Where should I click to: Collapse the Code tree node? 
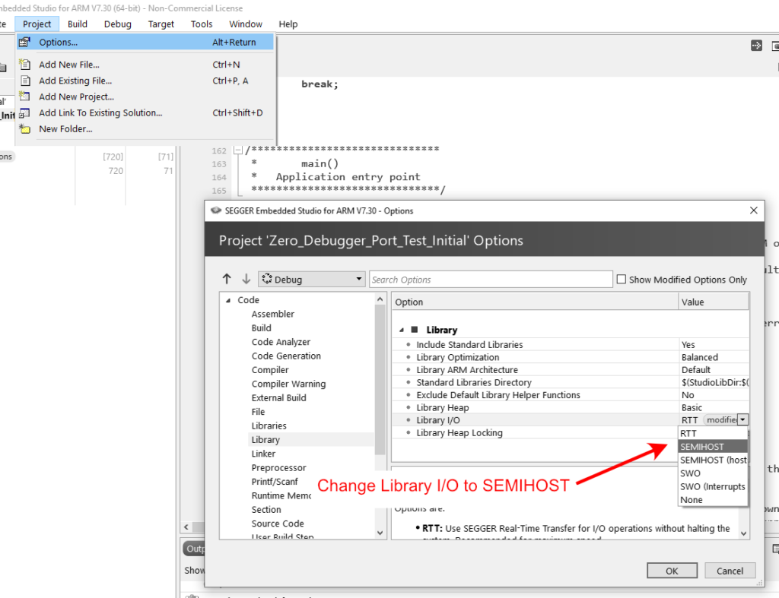click(x=228, y=300)
